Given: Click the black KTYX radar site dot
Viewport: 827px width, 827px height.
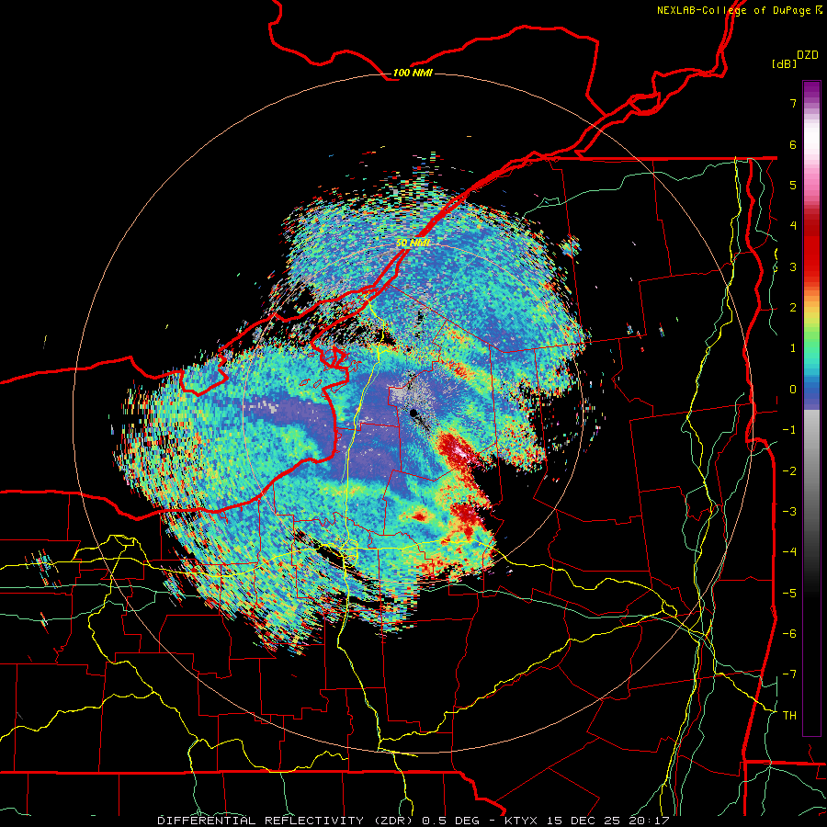Looking at the screenshot, I should point(413,413).
